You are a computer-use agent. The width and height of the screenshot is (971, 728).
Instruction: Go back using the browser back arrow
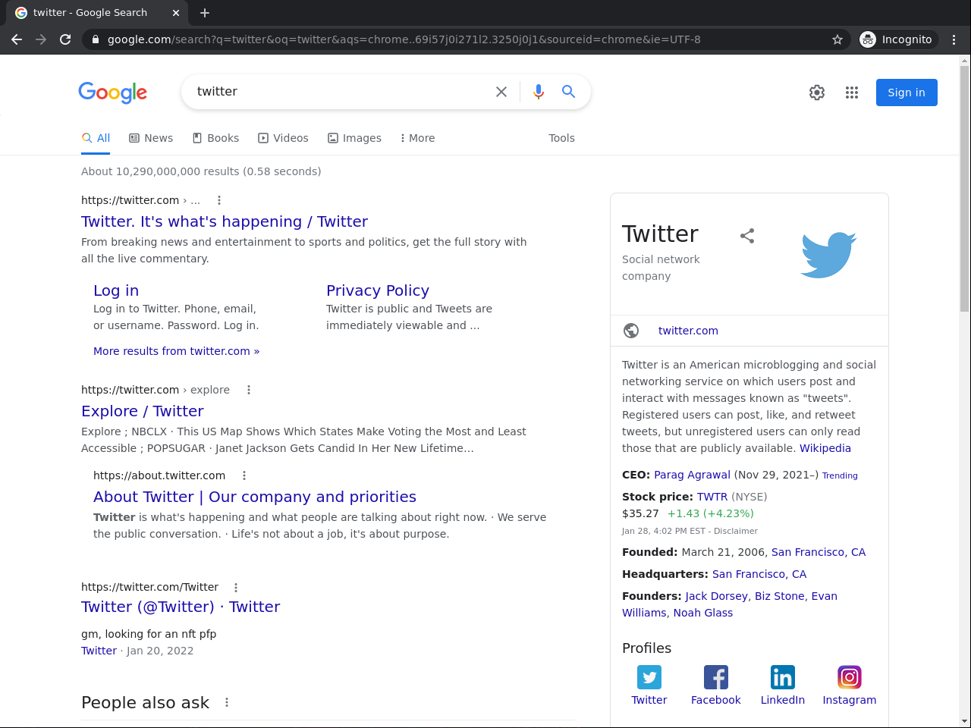click(17, 39)
